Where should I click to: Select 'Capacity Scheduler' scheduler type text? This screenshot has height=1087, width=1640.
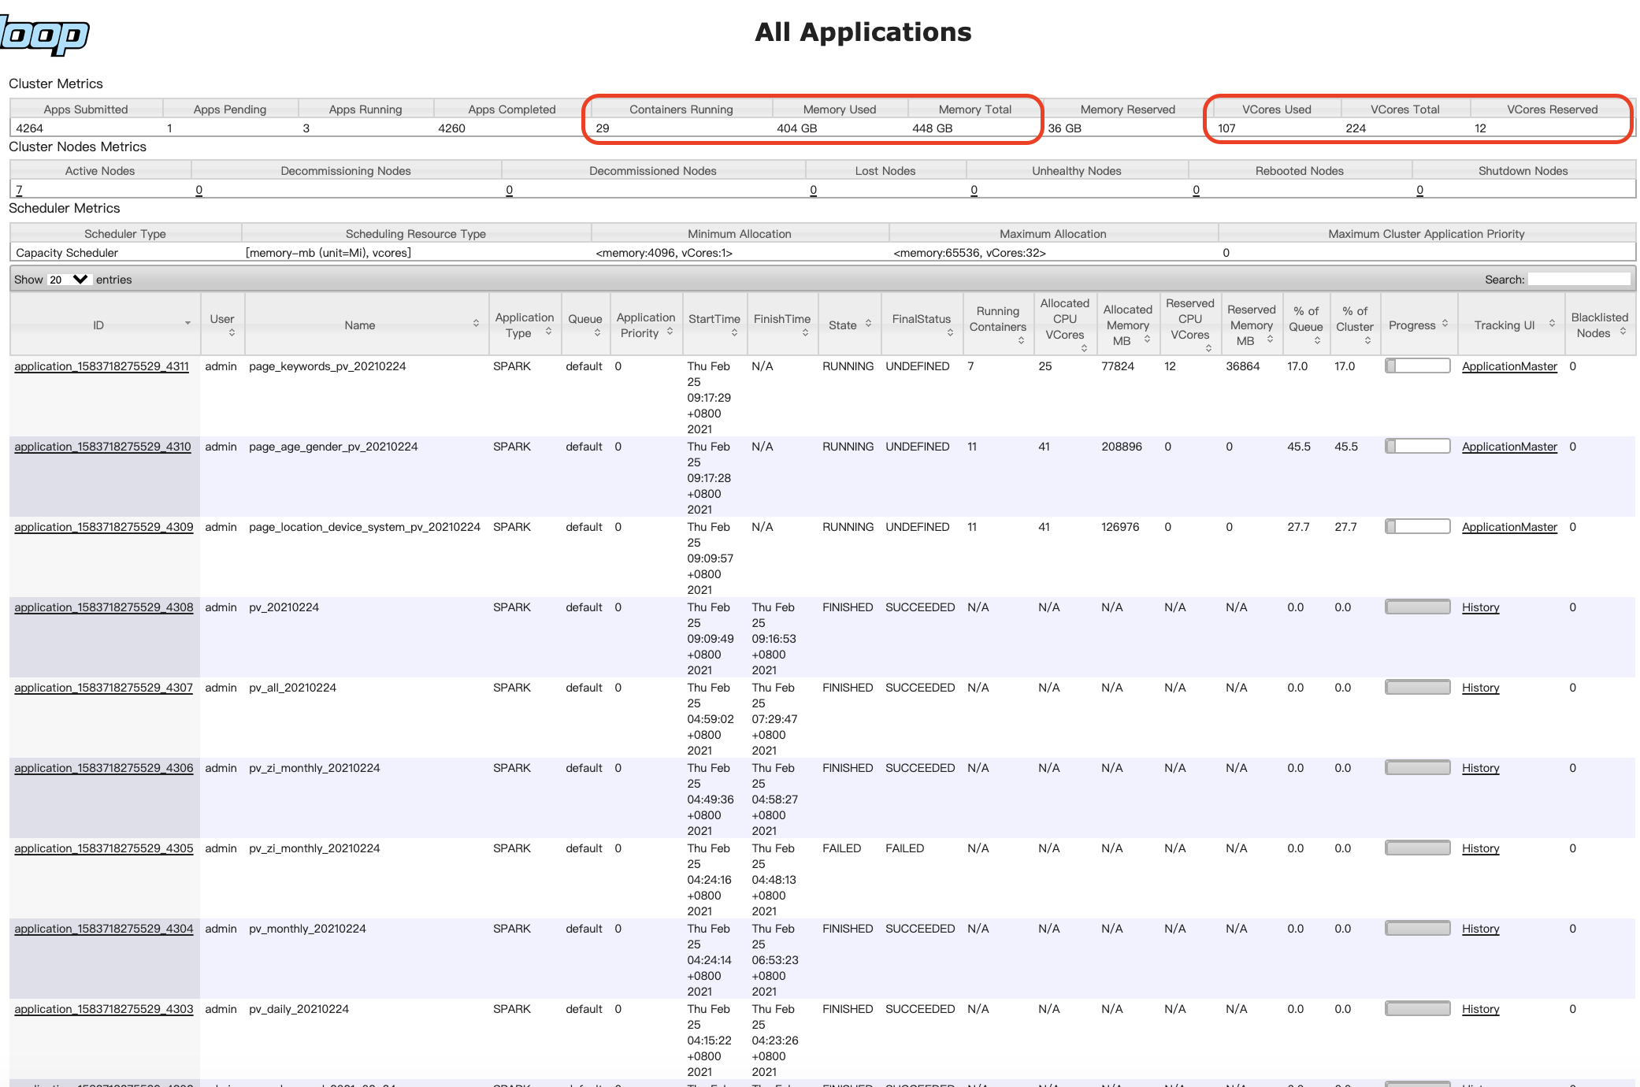[x=67, y=253]
